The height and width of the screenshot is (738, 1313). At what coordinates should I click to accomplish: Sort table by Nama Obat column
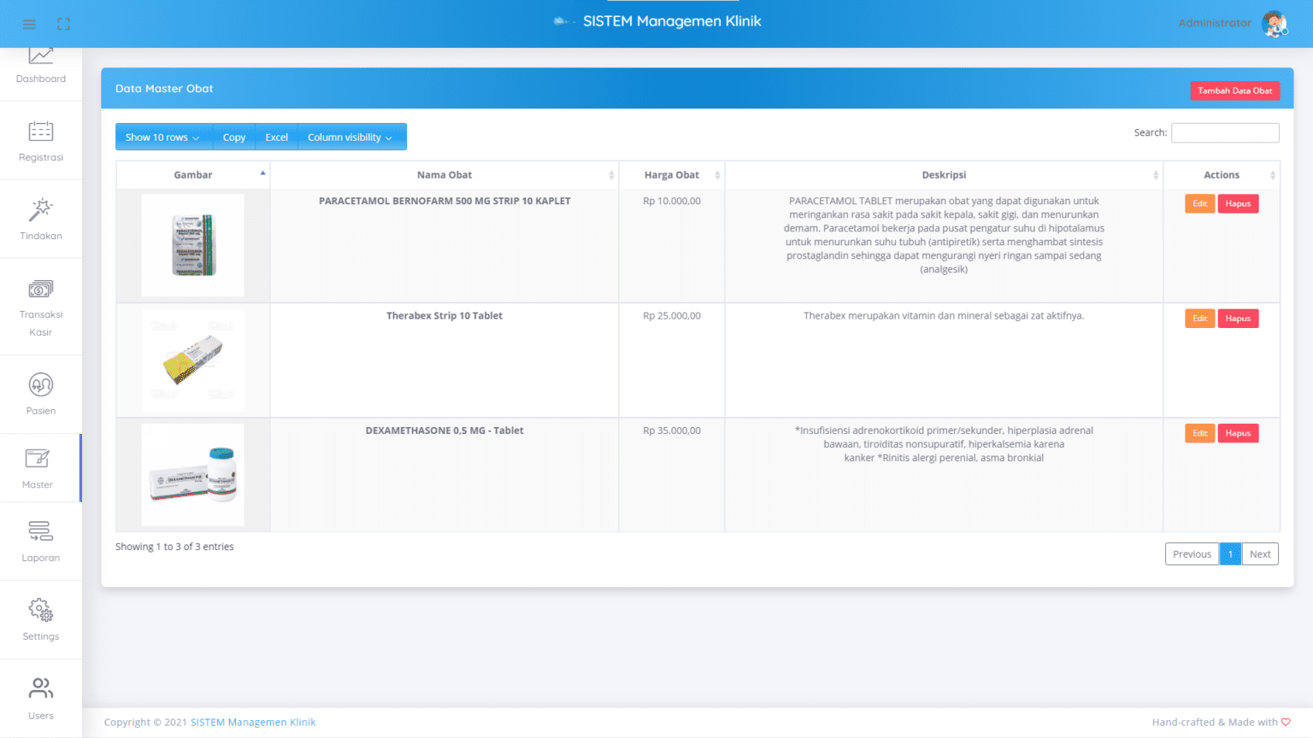coord(445,175)
